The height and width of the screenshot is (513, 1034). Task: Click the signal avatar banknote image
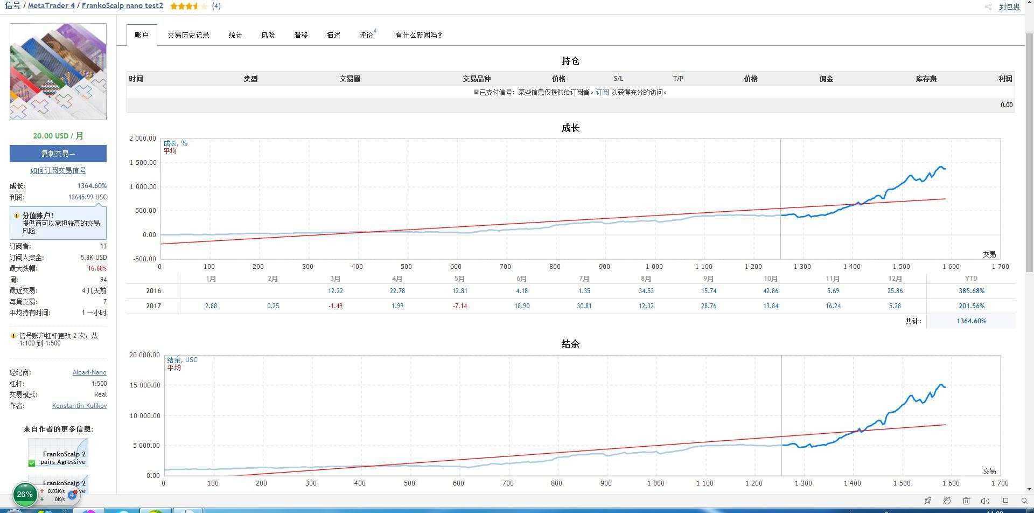(x=58, y=72)
